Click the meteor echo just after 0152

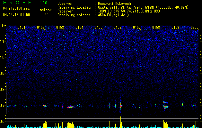45,106
